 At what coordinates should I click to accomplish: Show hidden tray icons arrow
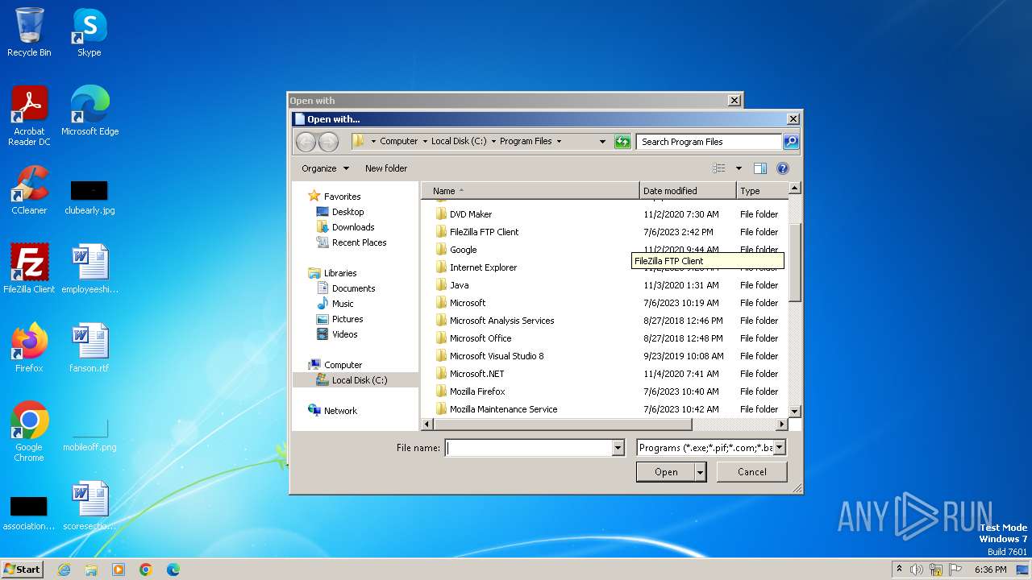tap(899, 570)
